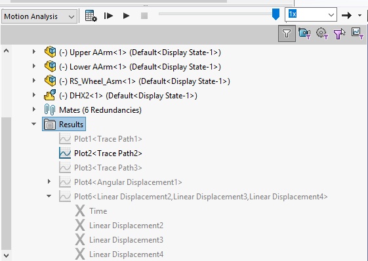The height and width of the screenshot is (261, 368).
Task: Click the RS_Wheel_Asm assembly icon
Action: pos(51,81)
